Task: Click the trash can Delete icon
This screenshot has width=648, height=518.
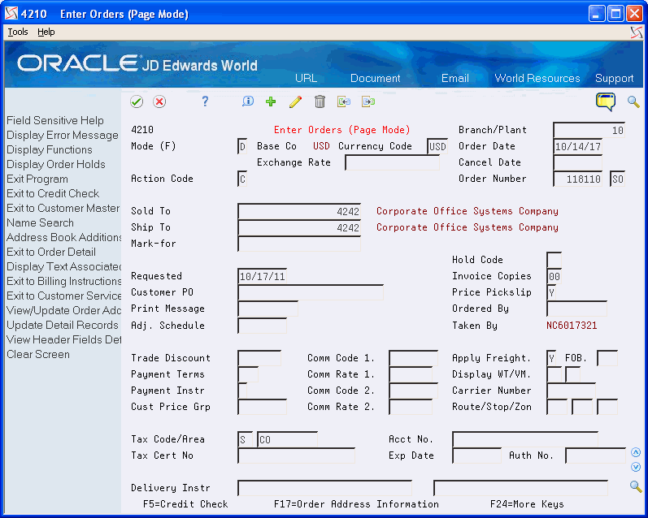Action: click(320, 101)
